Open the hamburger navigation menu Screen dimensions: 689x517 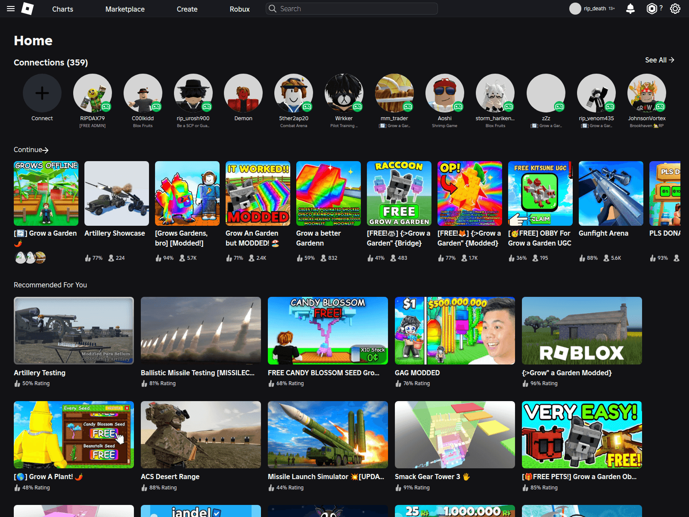pos(11,9)
